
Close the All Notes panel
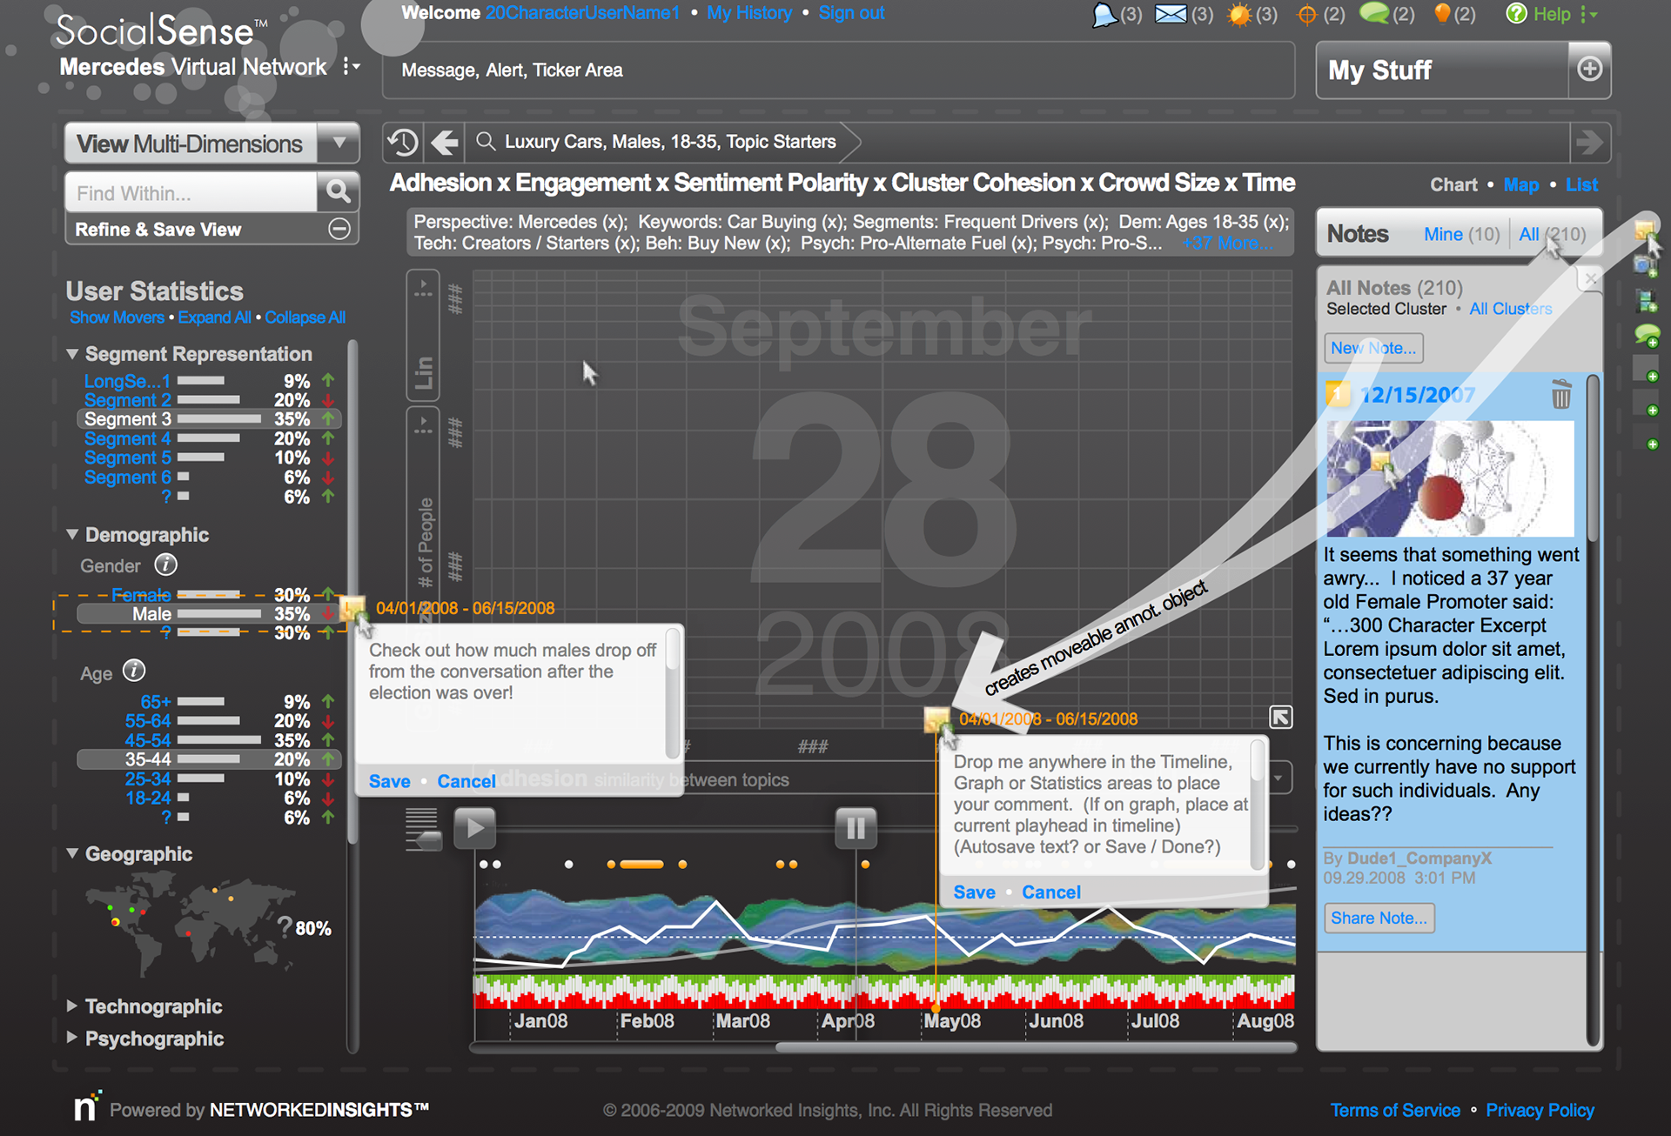coord(1590,279)
